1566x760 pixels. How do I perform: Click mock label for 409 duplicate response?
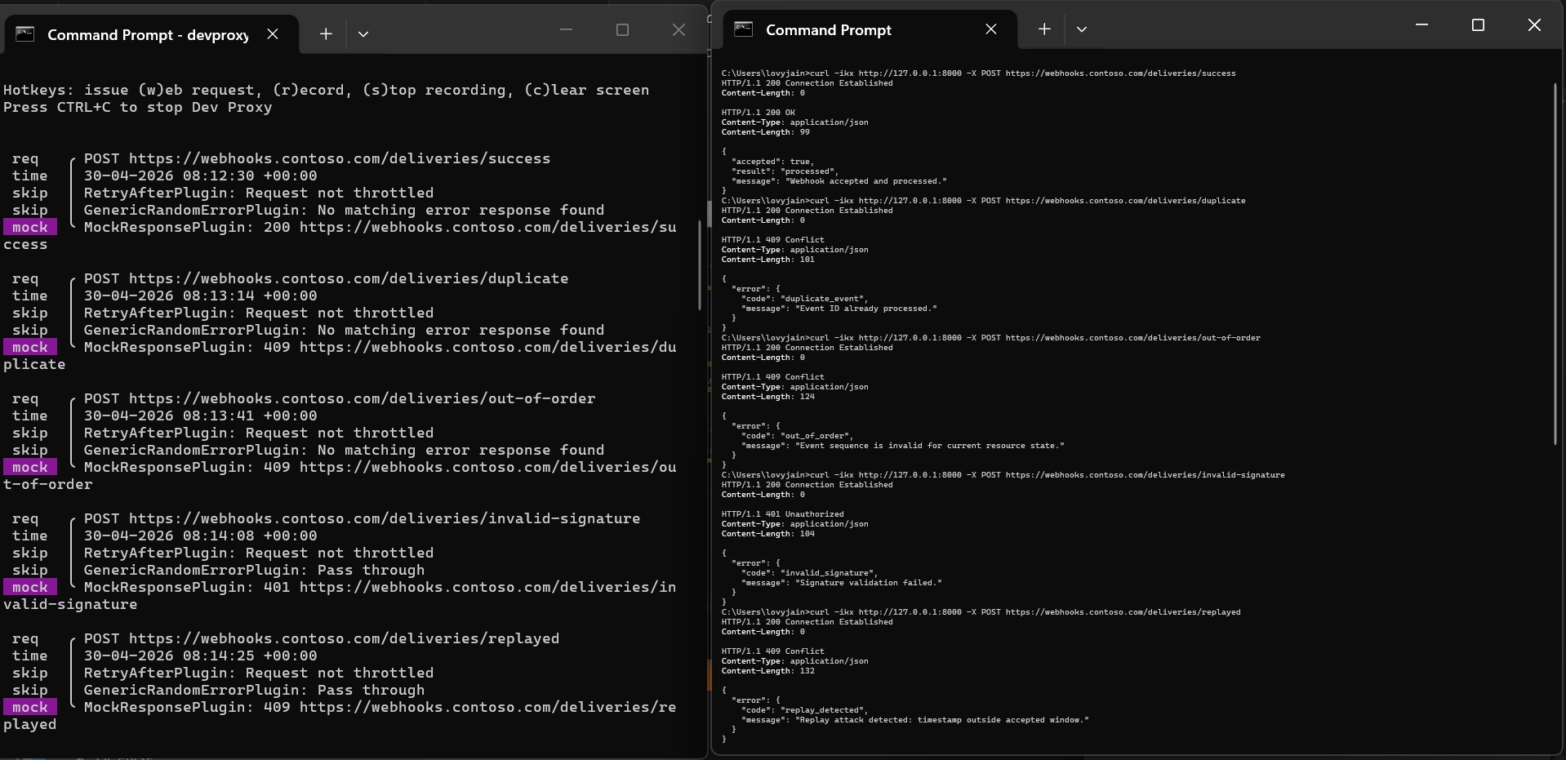pyautogui.click(x=30, y=347)
